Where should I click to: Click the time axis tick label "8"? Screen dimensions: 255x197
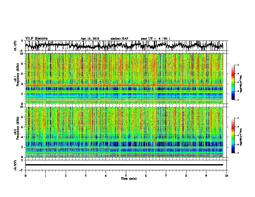click(186, 176)
